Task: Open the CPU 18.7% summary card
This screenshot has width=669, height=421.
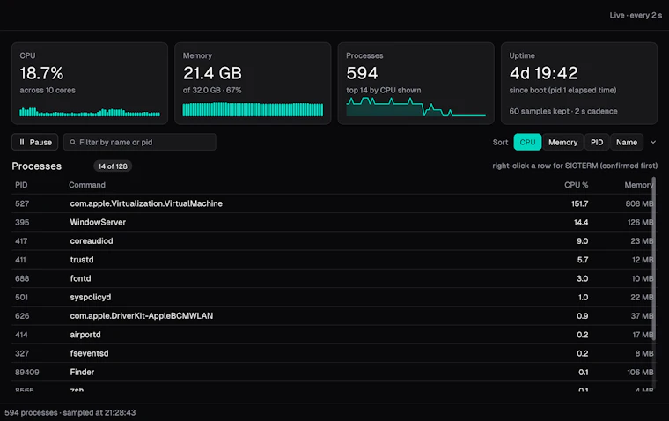Action: [90, 84]
